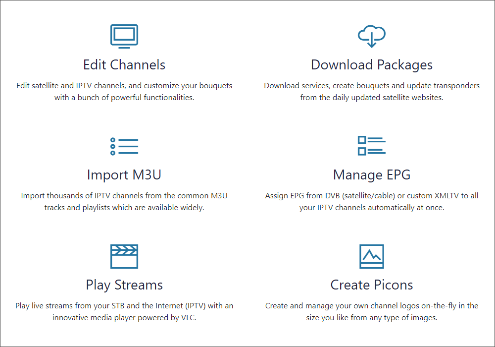Viewport: 495px width, 347px height.
Task: Click the 'Import thousands of IPTV channels' line
Action: click(124, 196)
